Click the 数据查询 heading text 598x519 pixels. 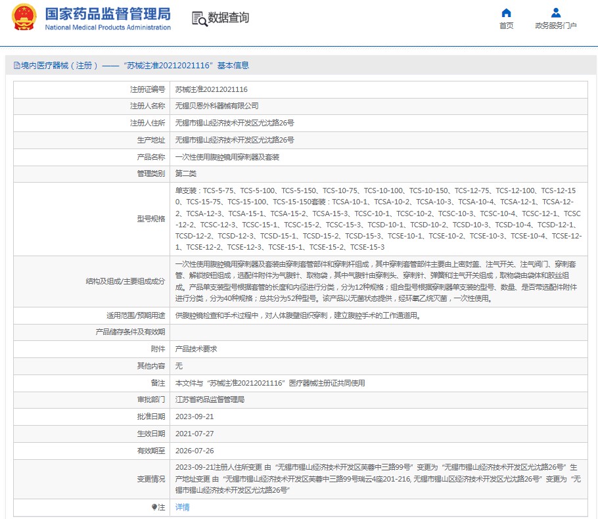click(x=229, y=18)
